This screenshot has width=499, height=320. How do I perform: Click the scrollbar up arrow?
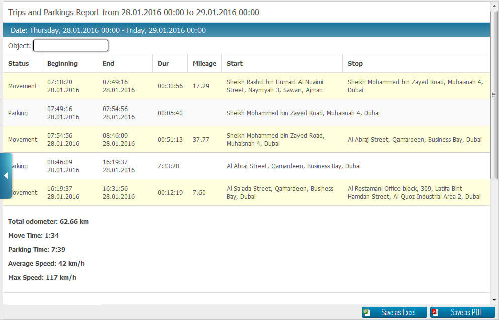[x=494, y=6]
